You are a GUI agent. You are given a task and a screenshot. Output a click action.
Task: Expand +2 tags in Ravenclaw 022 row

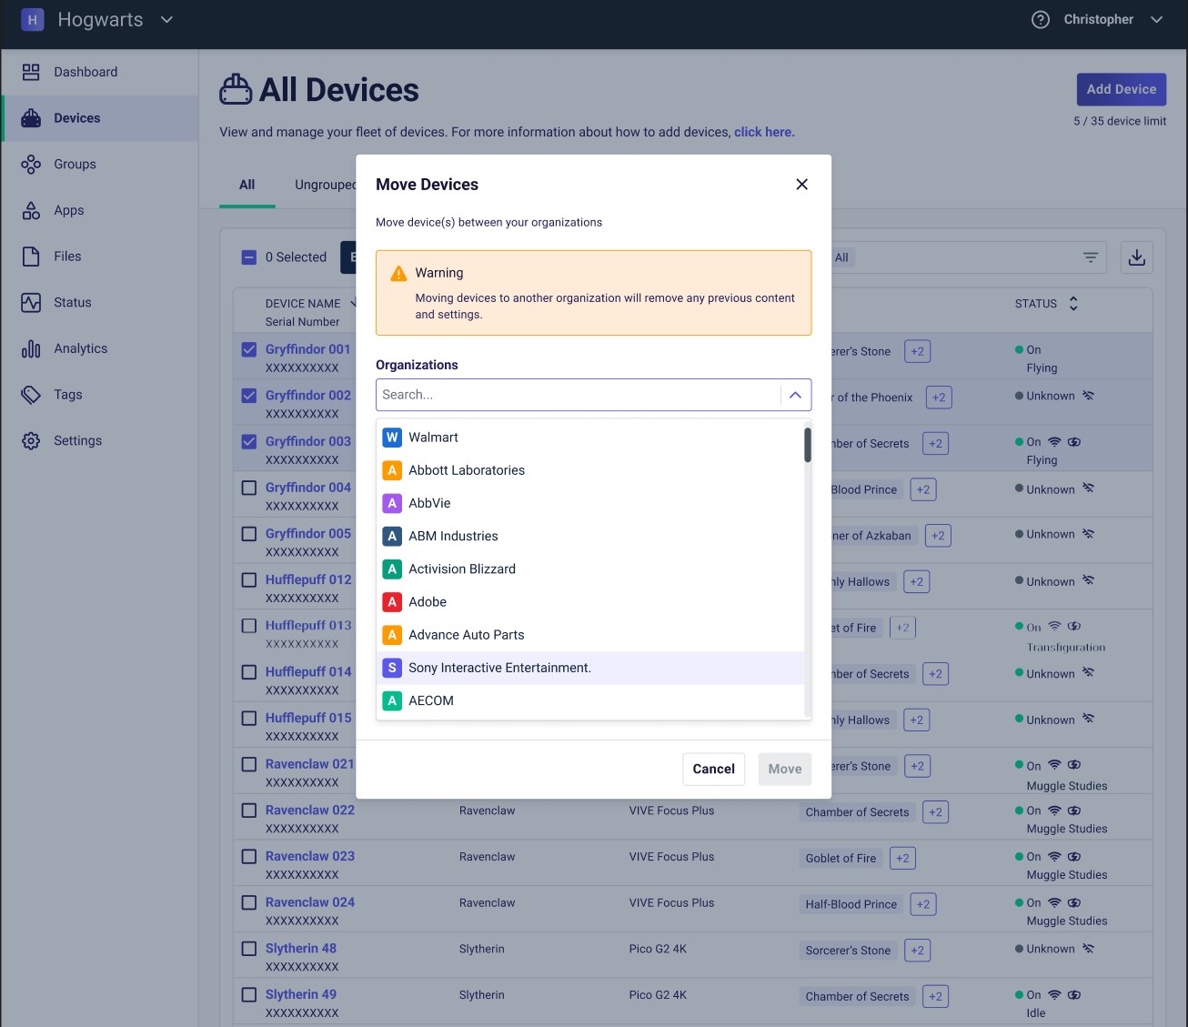[x=935, y=812]
